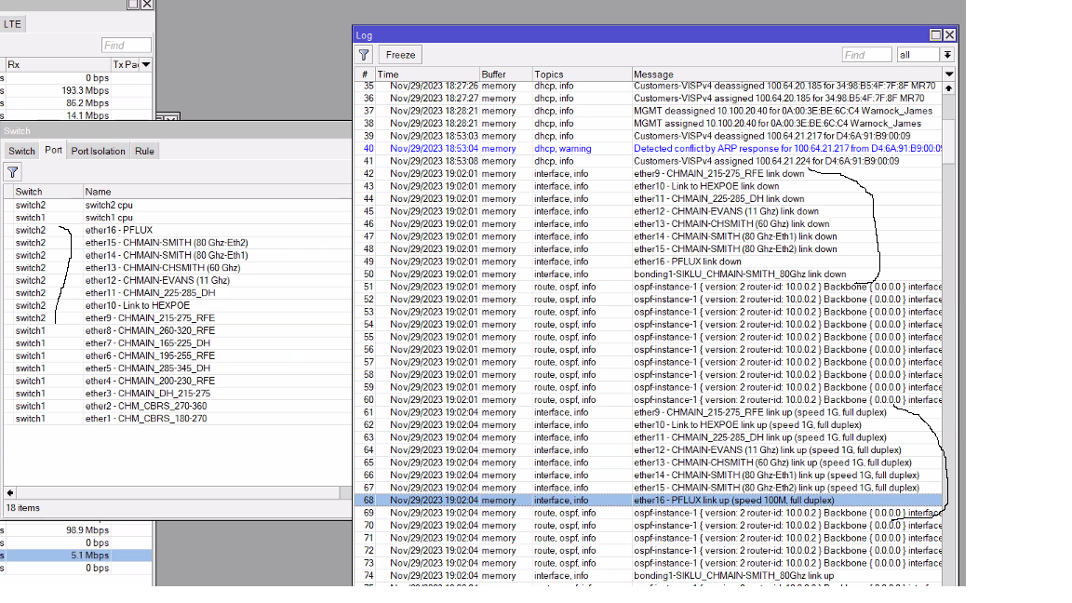Close the Log window
The image size is (1072, 603).
(949, 34)
